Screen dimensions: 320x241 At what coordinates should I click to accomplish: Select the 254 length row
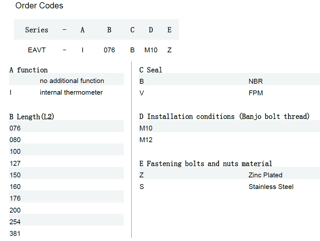[x=15, y=222]
